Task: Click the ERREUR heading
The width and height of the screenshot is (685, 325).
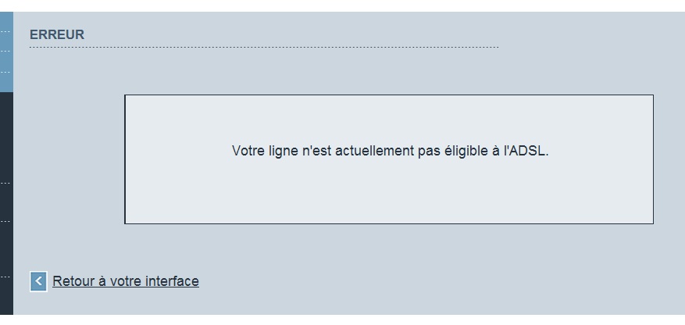Action: [56, 34]
